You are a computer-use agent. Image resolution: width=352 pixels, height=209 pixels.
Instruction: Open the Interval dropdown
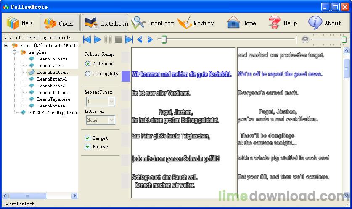tap(111, 120)
